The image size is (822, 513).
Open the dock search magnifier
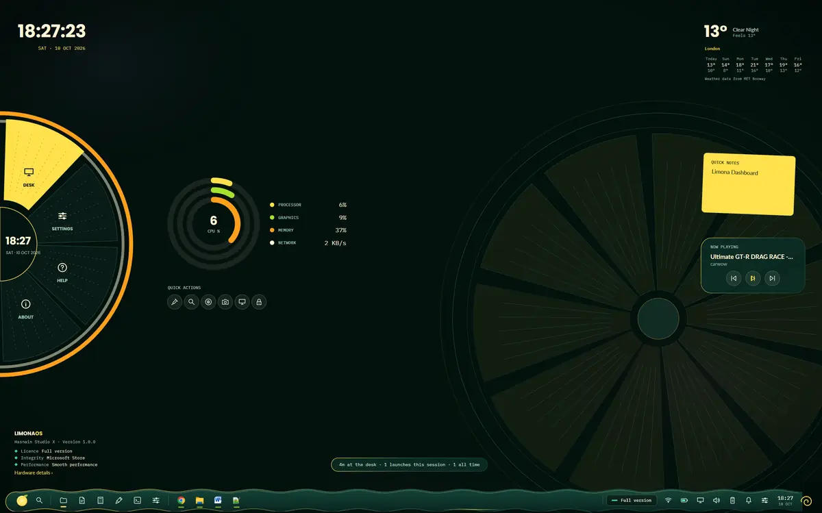tap(40, 501)
